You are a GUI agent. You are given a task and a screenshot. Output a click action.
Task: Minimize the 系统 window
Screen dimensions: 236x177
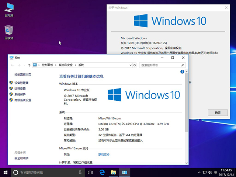tap(162, 58)
